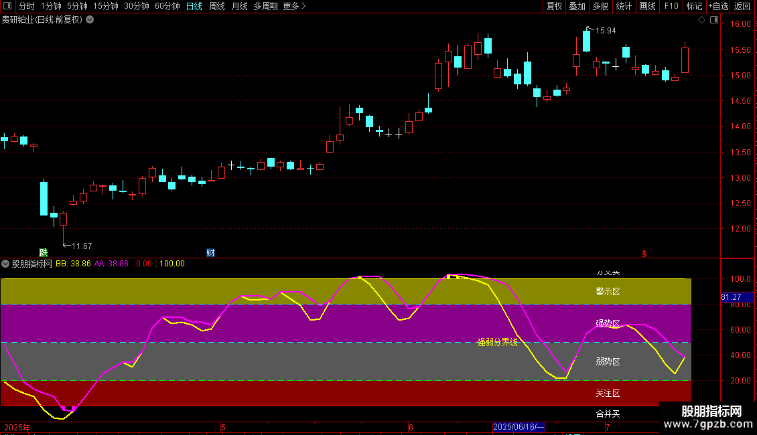This screenshot has width=757, height=435.
Task: Switch to 分时 intraday view
Action: click(x=27, y=6)
